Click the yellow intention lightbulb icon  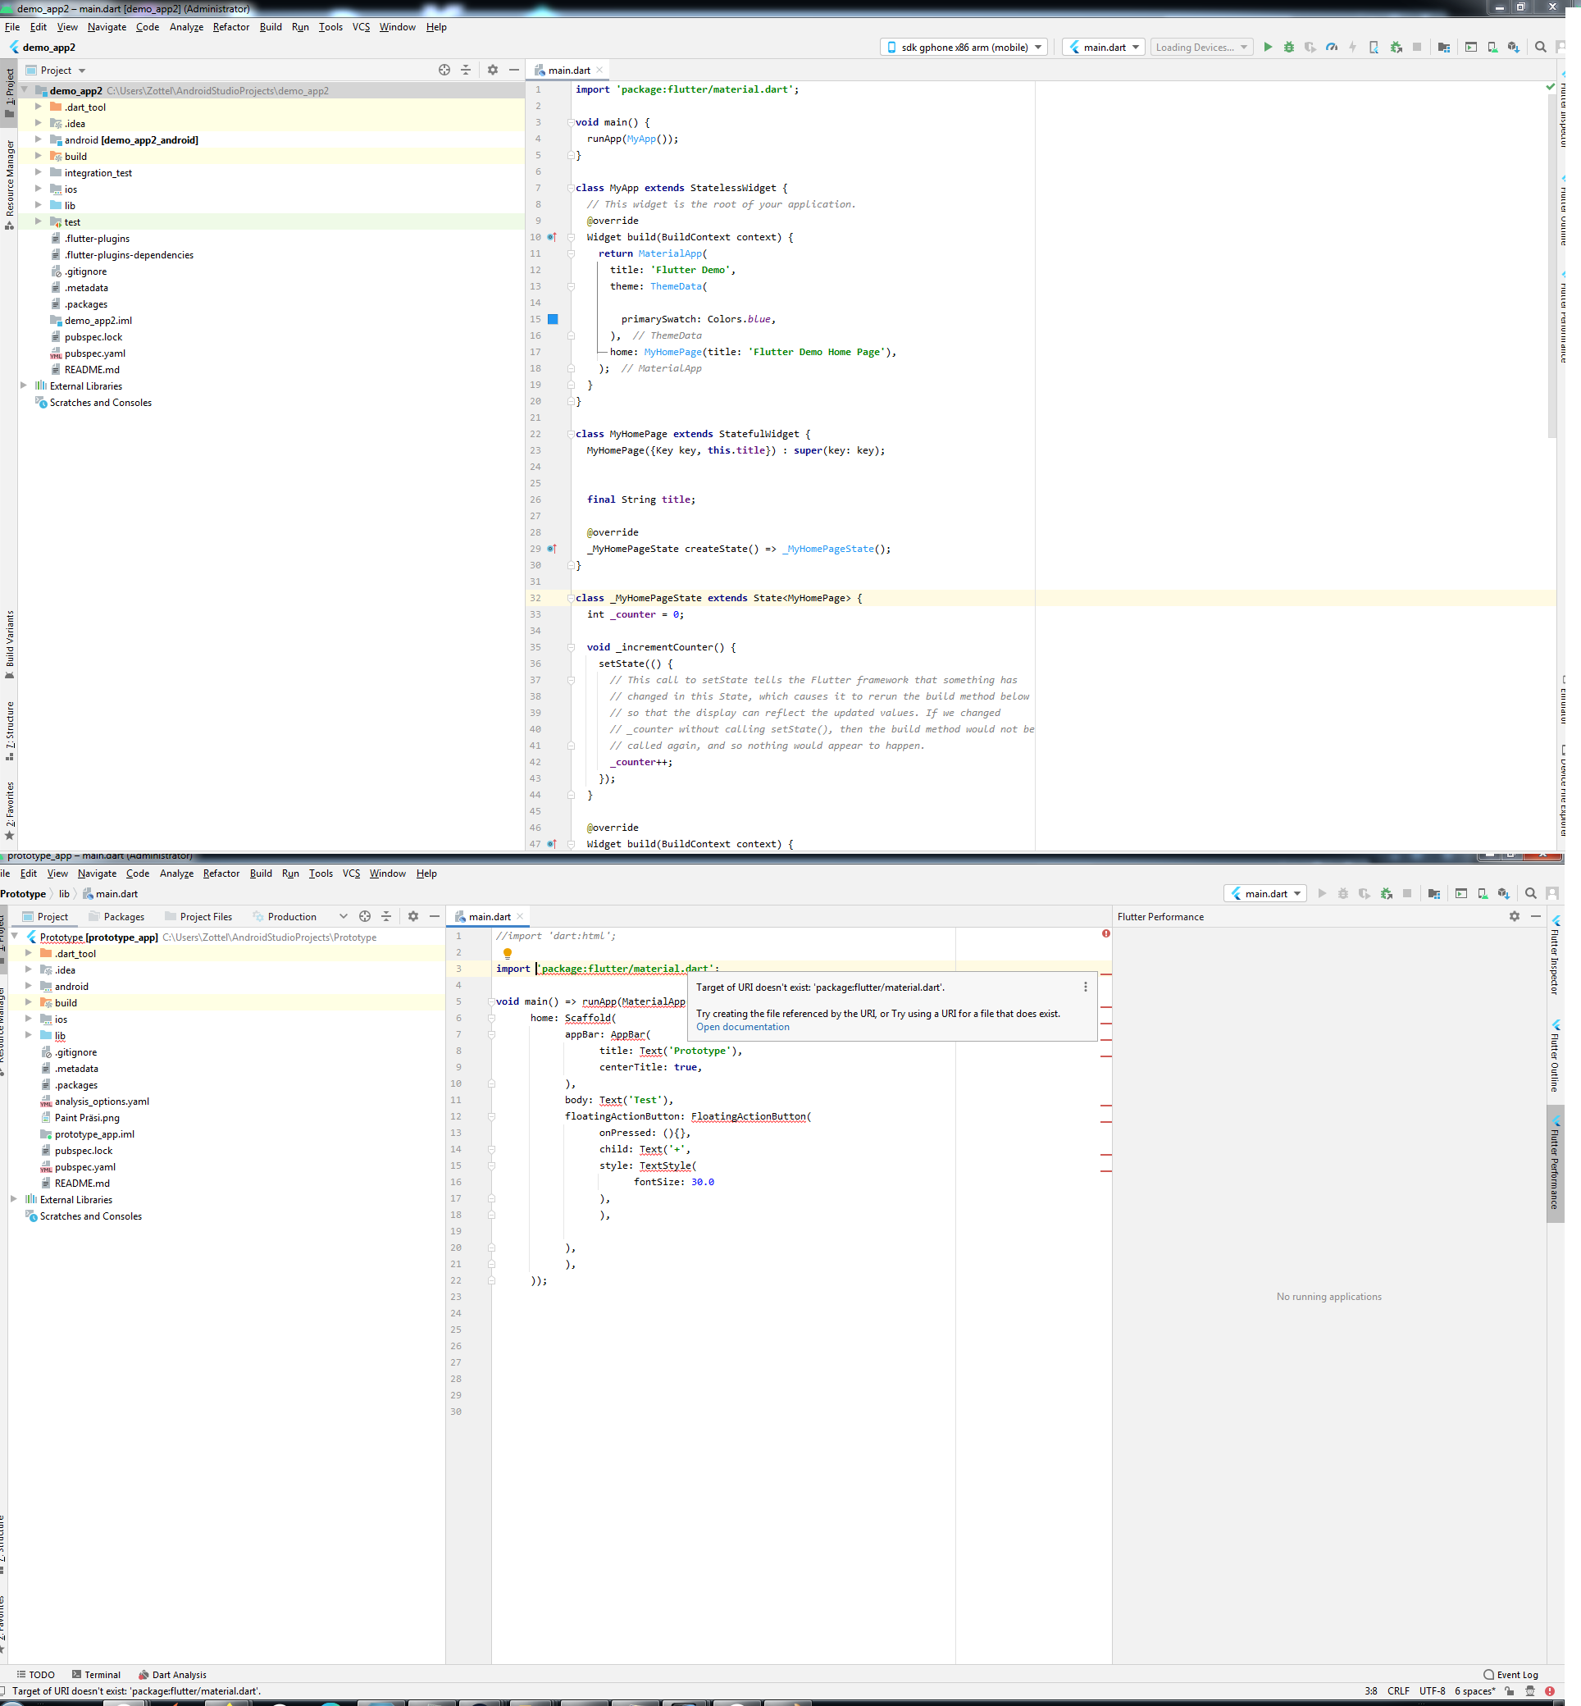pyautogui.click(x=508, y=953)
